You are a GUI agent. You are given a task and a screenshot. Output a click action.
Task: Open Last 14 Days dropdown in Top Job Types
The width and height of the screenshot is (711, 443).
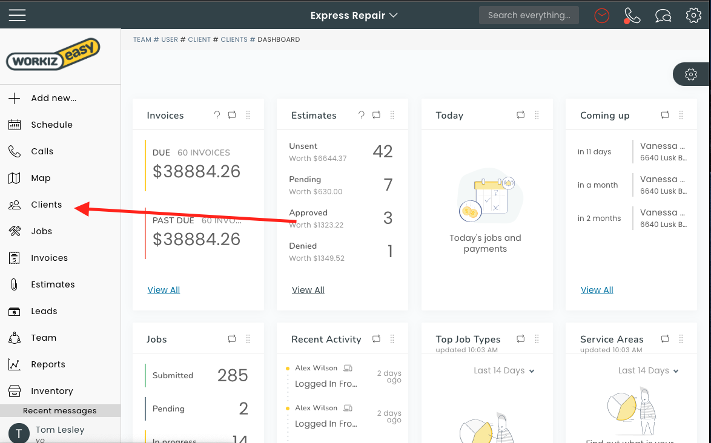click(x=504, y=370)
